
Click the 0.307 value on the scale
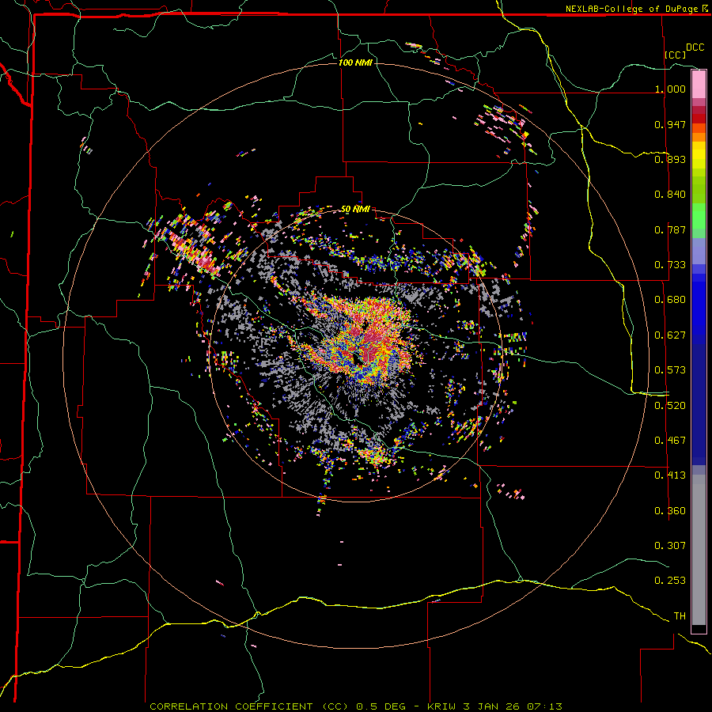tap(670, 546)
